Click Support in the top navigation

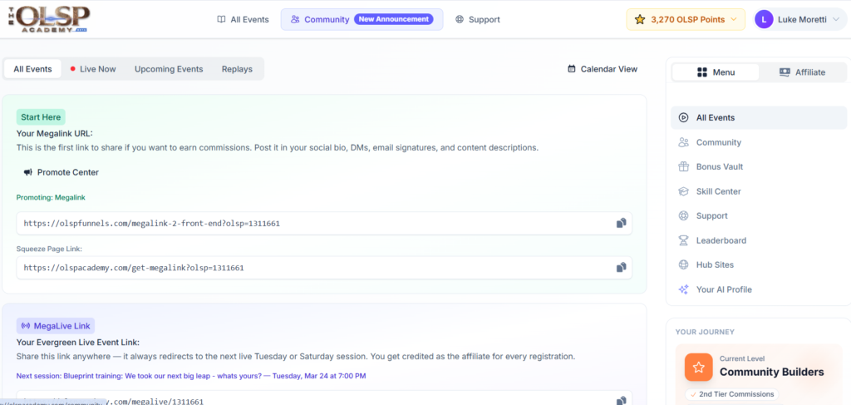pyautogui.click(x=478, y=19)
